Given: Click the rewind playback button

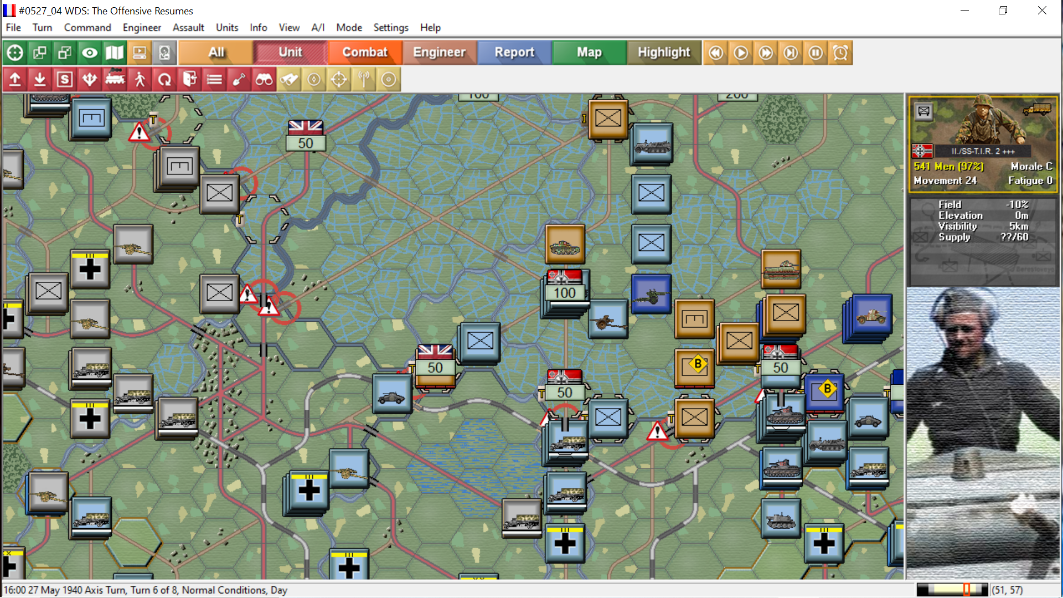Looking at the screenshot, I should pos(716,53).
